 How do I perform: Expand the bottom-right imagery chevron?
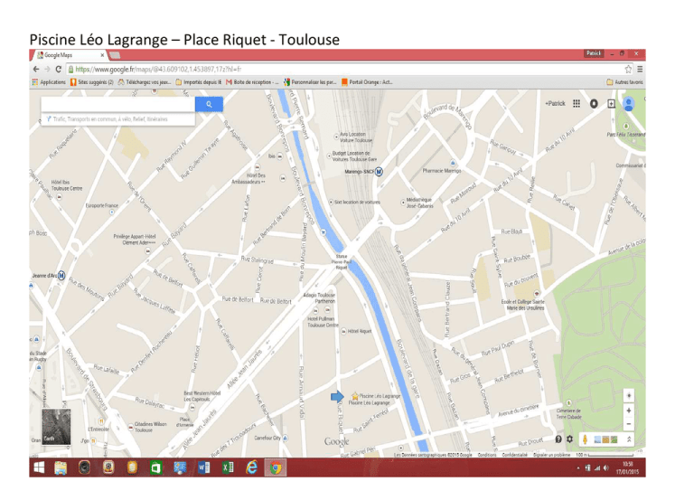tap(629, 439)
